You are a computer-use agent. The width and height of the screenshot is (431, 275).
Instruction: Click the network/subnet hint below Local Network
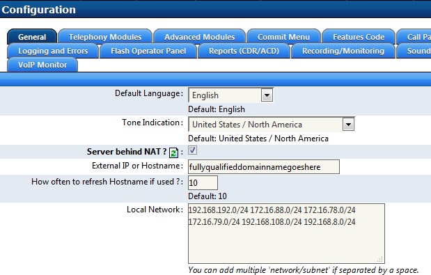(303, 270)
